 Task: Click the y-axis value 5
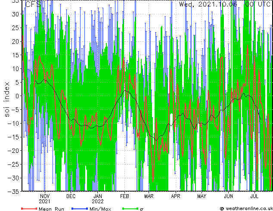point(17,82)
